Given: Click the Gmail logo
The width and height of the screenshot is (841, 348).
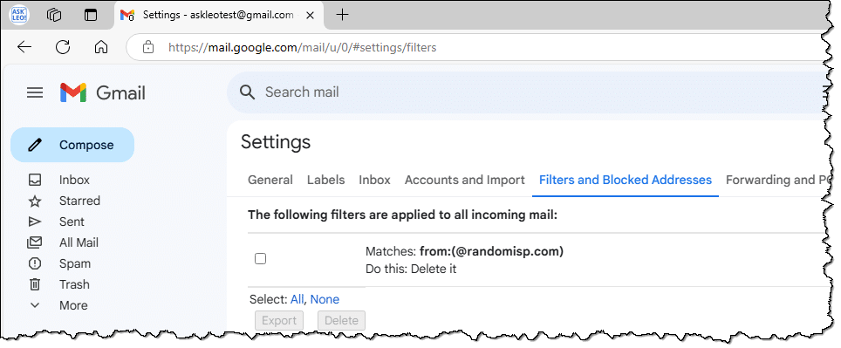Looking at the screenshot, I should [x=102, y=92].
